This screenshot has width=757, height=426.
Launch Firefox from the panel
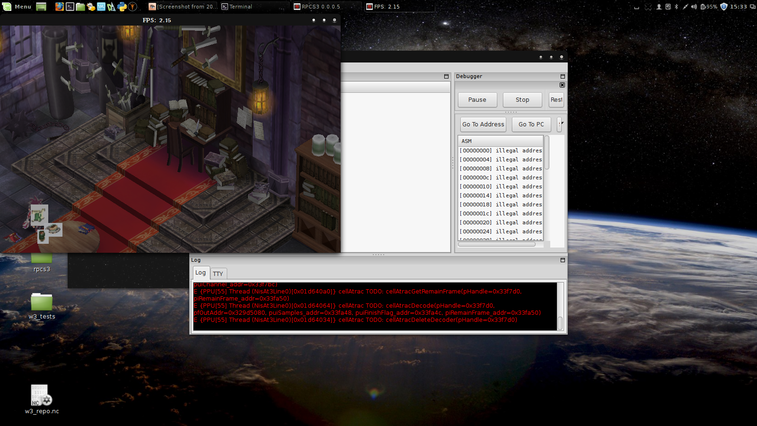coord(59,7)
